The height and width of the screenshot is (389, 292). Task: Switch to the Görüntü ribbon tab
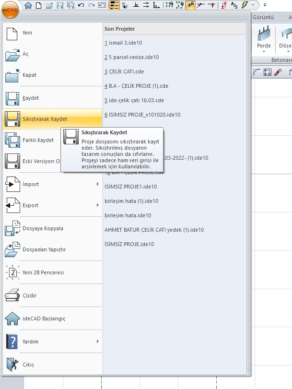pos(263,17)
